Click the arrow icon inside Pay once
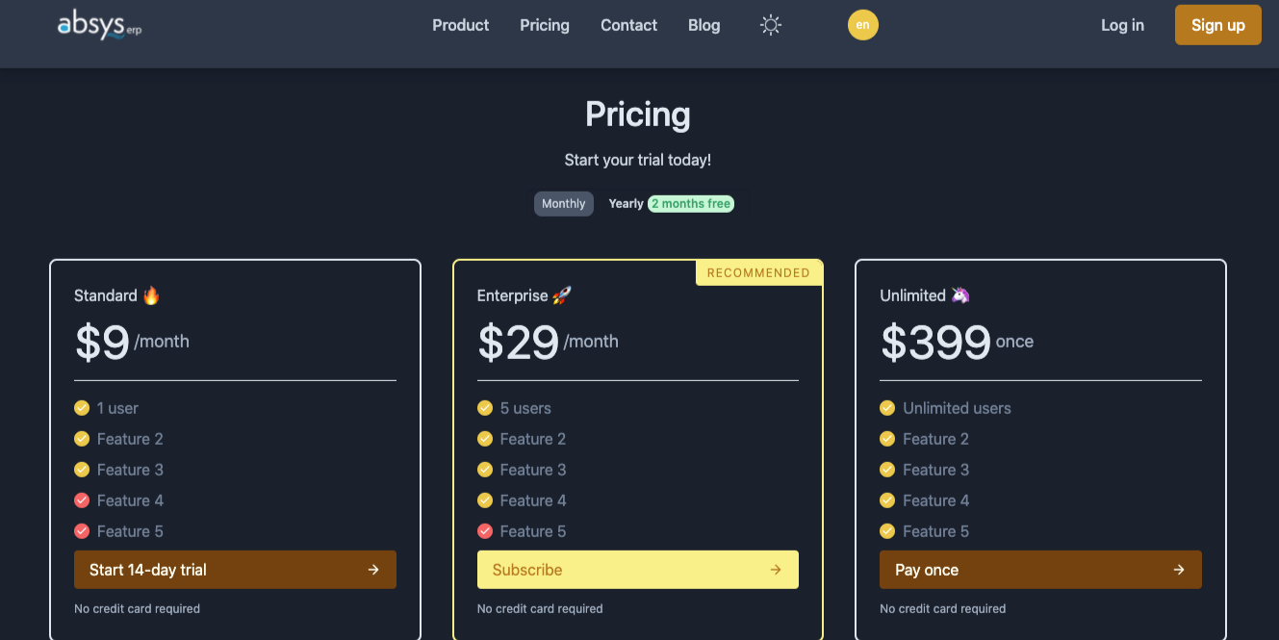The height and width of the screenshot is (640, 1279). 1179,569
